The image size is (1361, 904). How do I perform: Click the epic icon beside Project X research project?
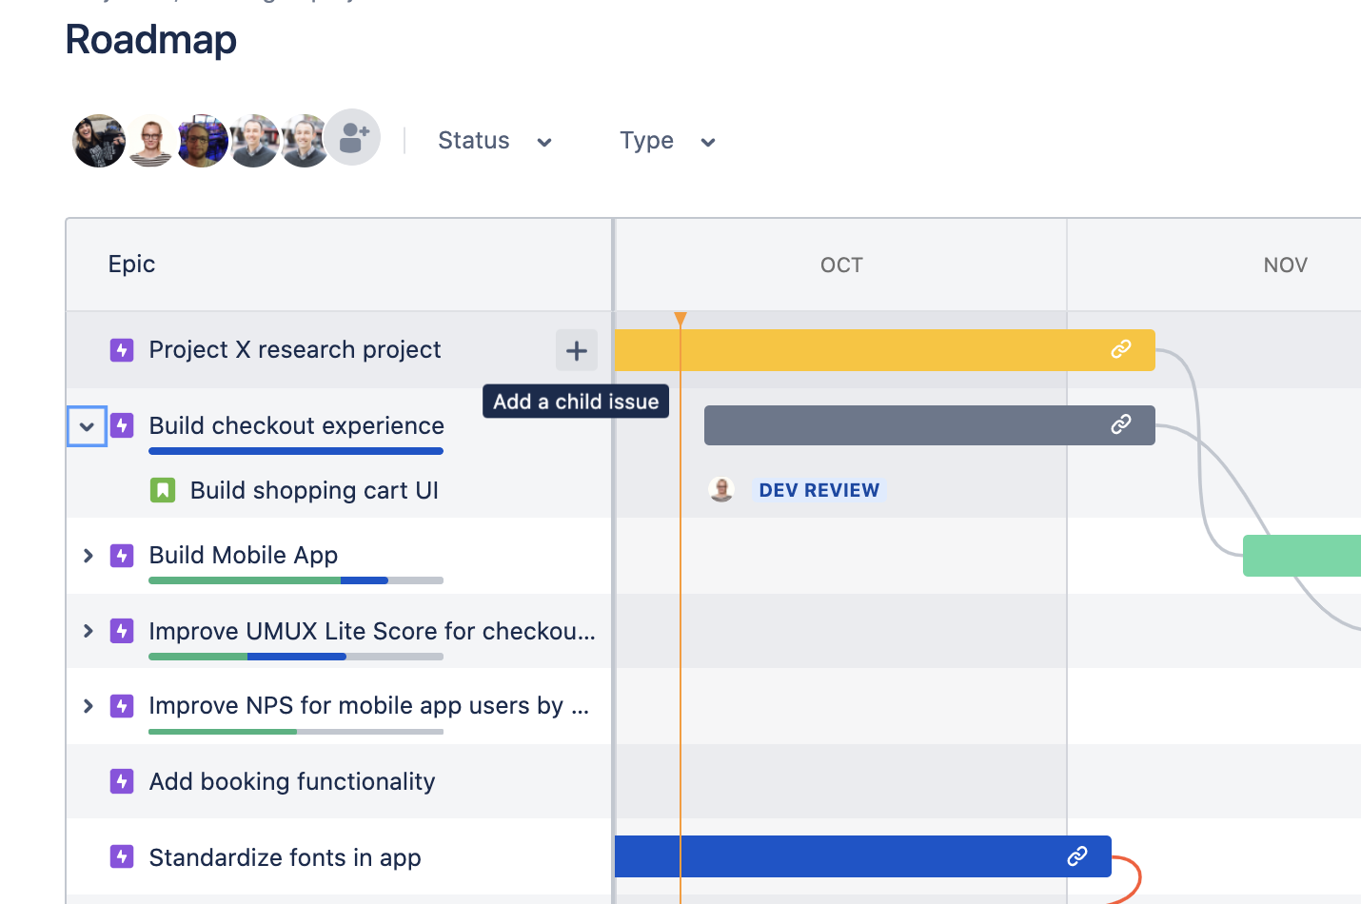(x=122, y=349)
